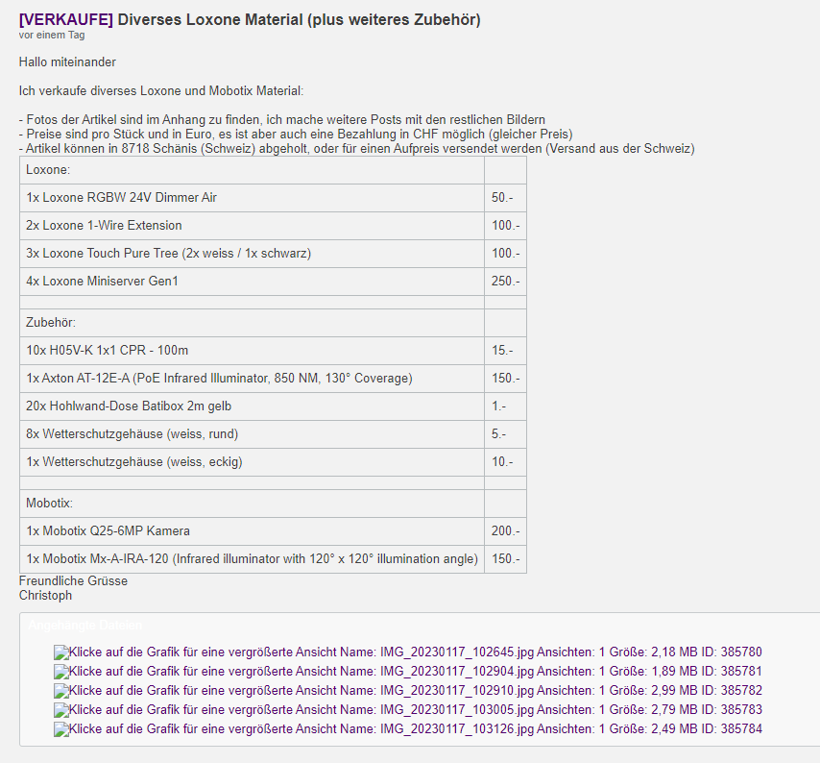
Task: Click the '15.-' price cell
Action: pos(505,350)
